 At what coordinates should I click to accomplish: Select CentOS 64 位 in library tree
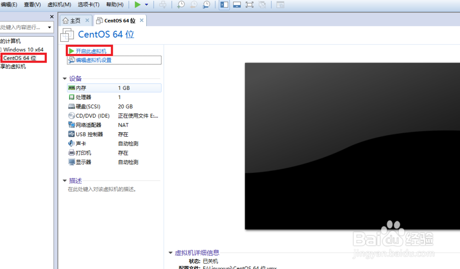tap(20, 58)
